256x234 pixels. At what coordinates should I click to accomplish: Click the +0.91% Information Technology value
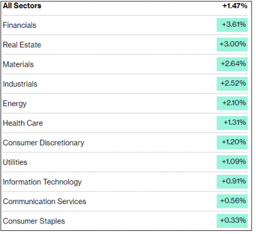pyautogui.click(x=232, y=182)
